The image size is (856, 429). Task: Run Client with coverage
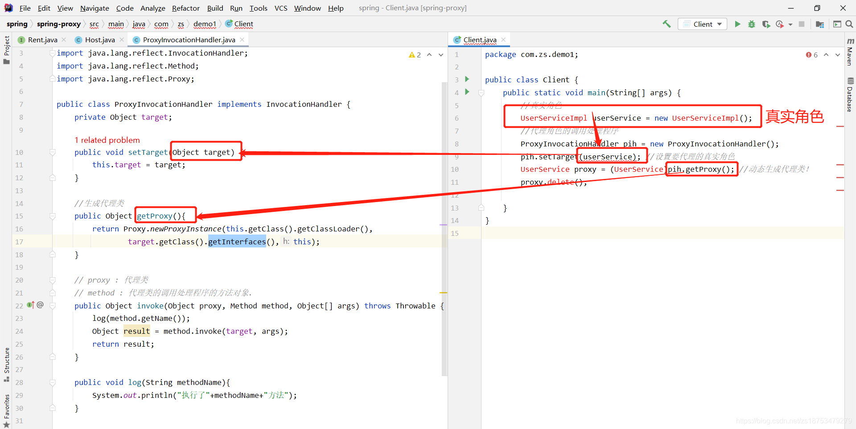click(766, 24)
